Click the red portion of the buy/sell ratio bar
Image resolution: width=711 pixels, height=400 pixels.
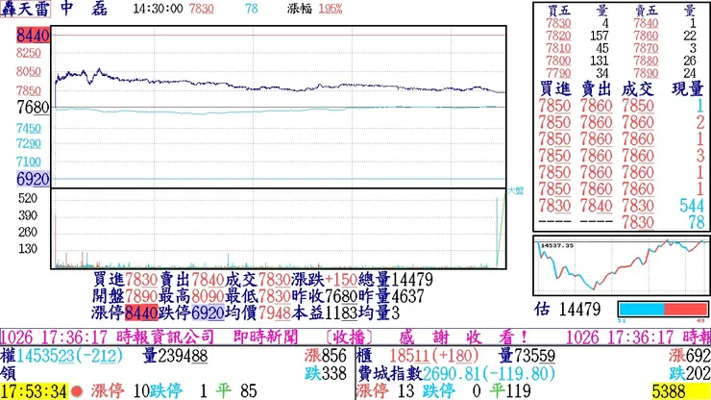[685, 310]
